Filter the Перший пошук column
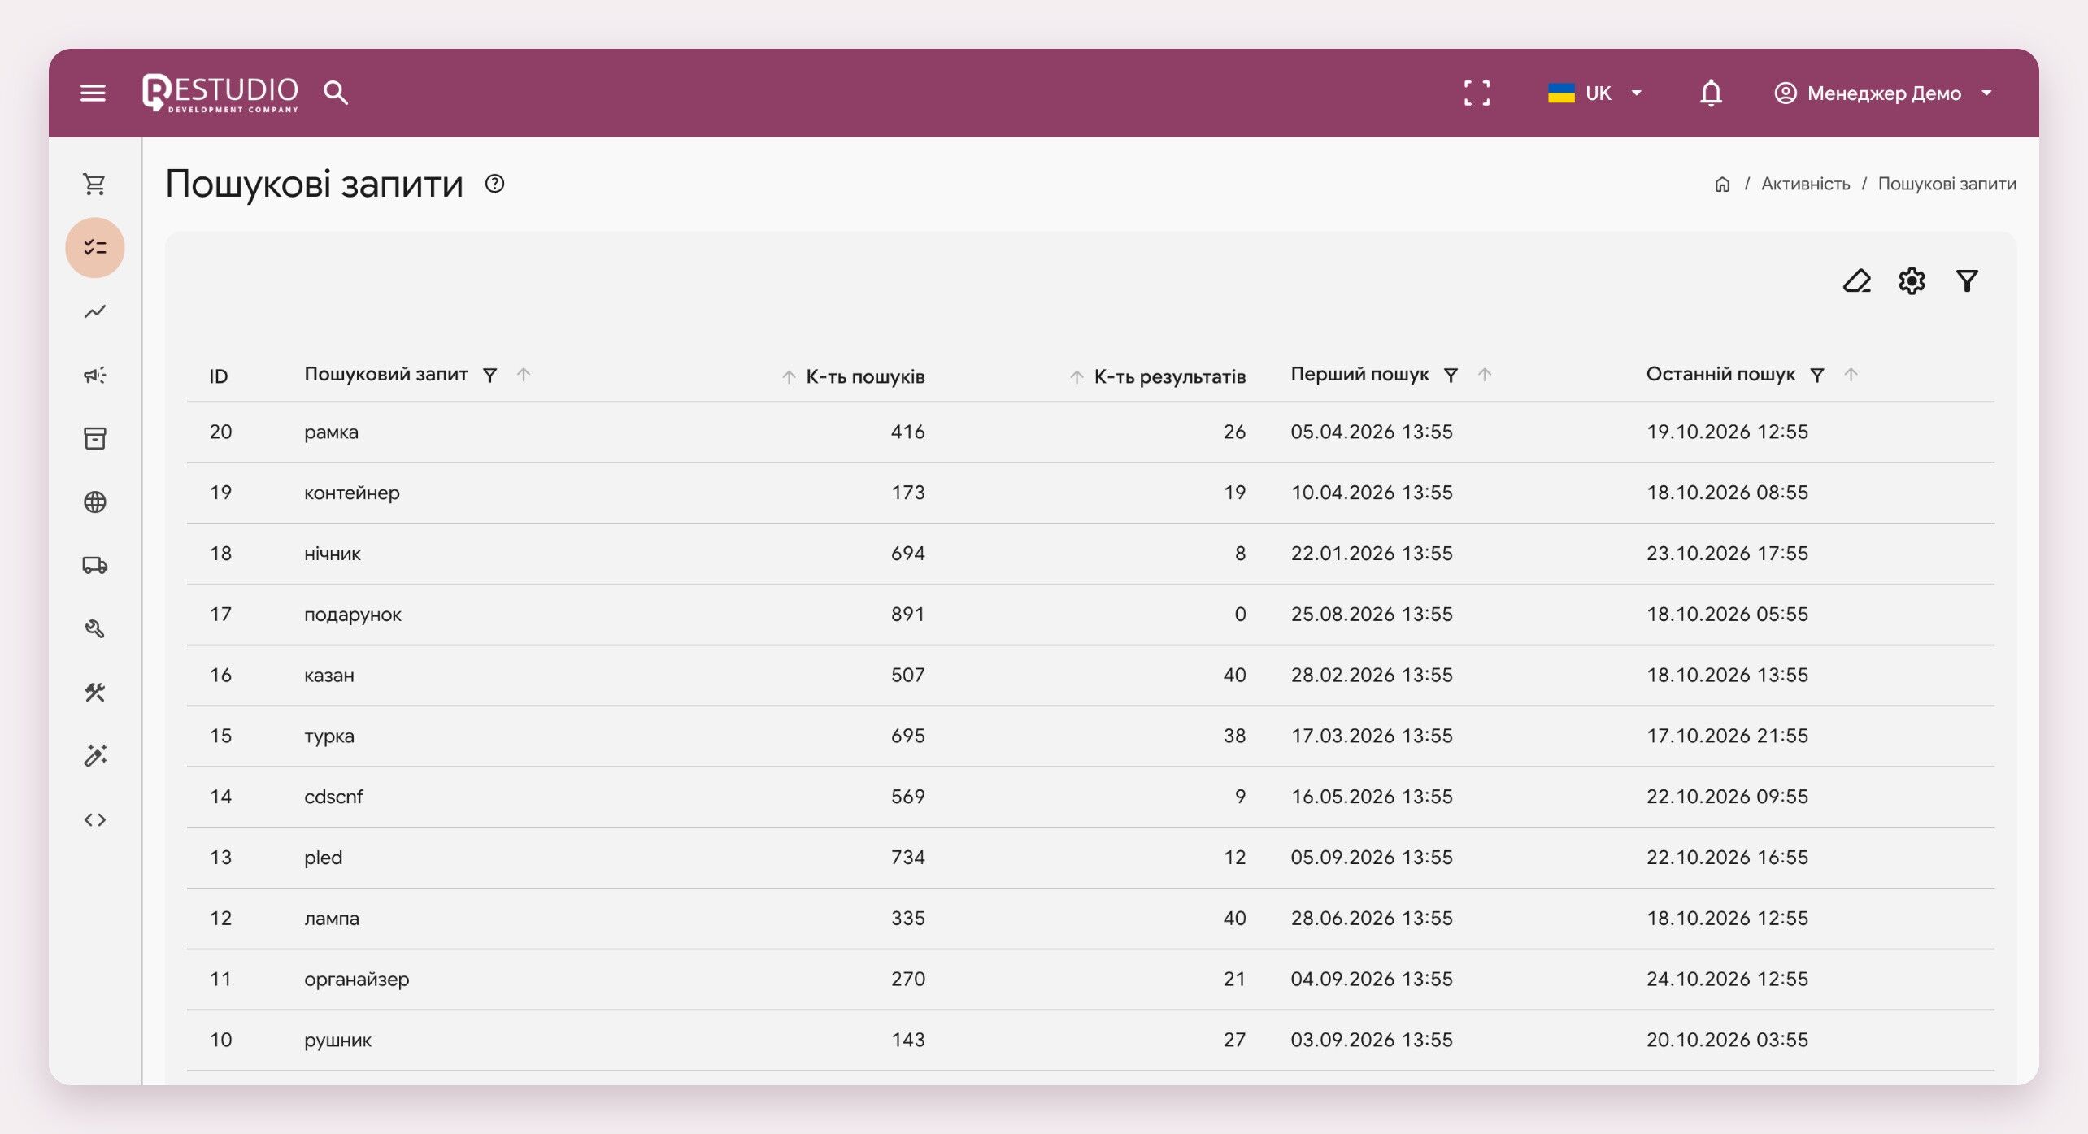The width and height of the screenshot is (2088, 1134). coord(1451,375)
